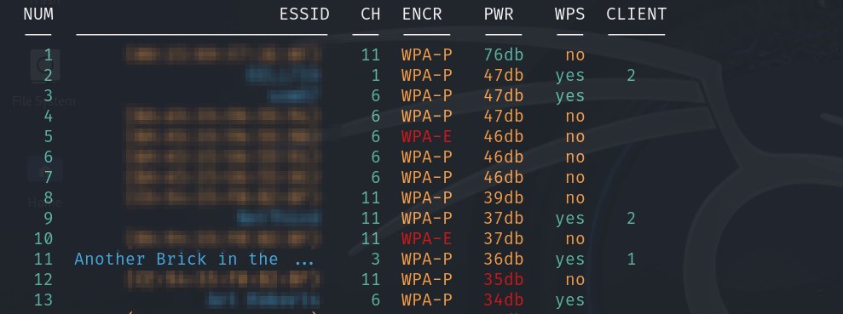Click the WPS 'yes' in row 3
The image size is (843, 314).
[x=570, y=96]
